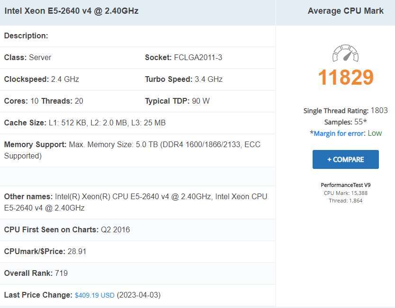Select the CPU First Seen on Charts row
Image resolution: width=395 pixels, height=308 pixels.
pyautogui.click(x=67, y=230)
